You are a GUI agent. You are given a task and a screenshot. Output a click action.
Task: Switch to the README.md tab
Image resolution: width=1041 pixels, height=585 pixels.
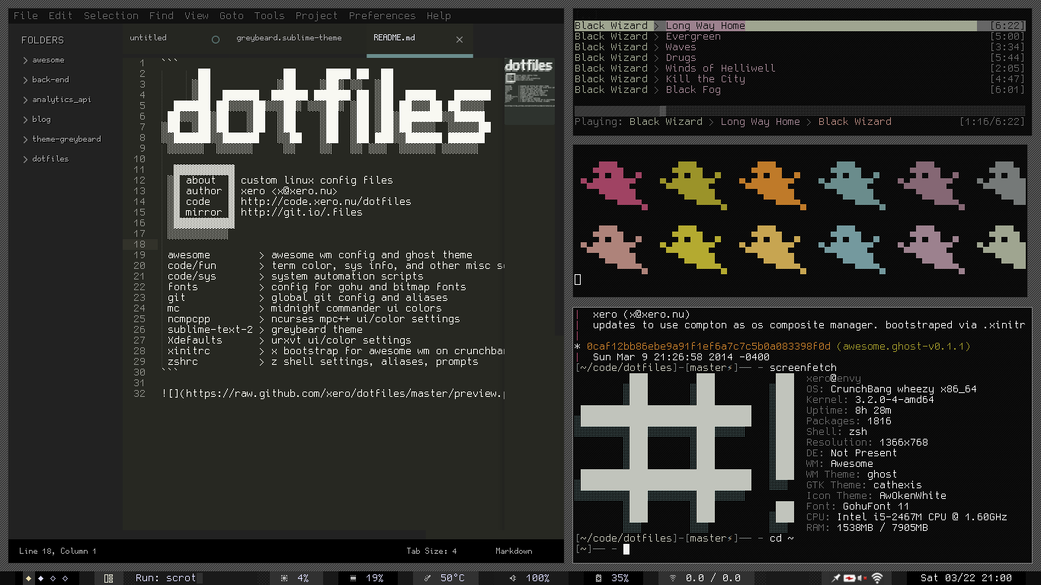(419, 40)
